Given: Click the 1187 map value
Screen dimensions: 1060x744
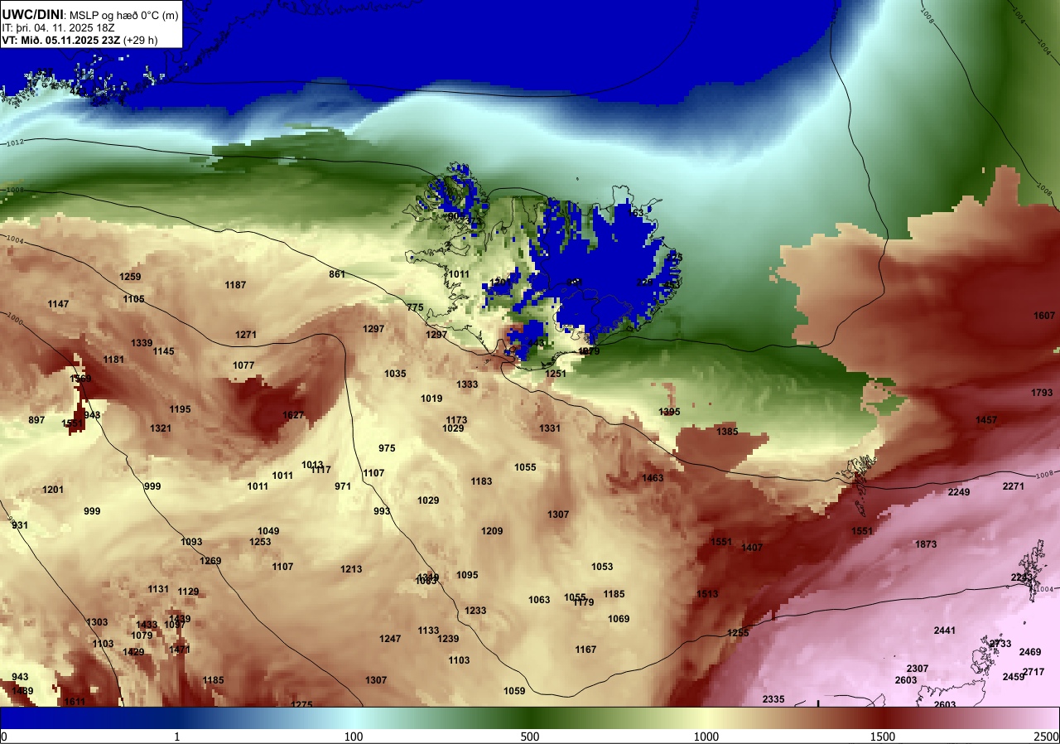Looking at the screenshot, I should tap(235, 285).
